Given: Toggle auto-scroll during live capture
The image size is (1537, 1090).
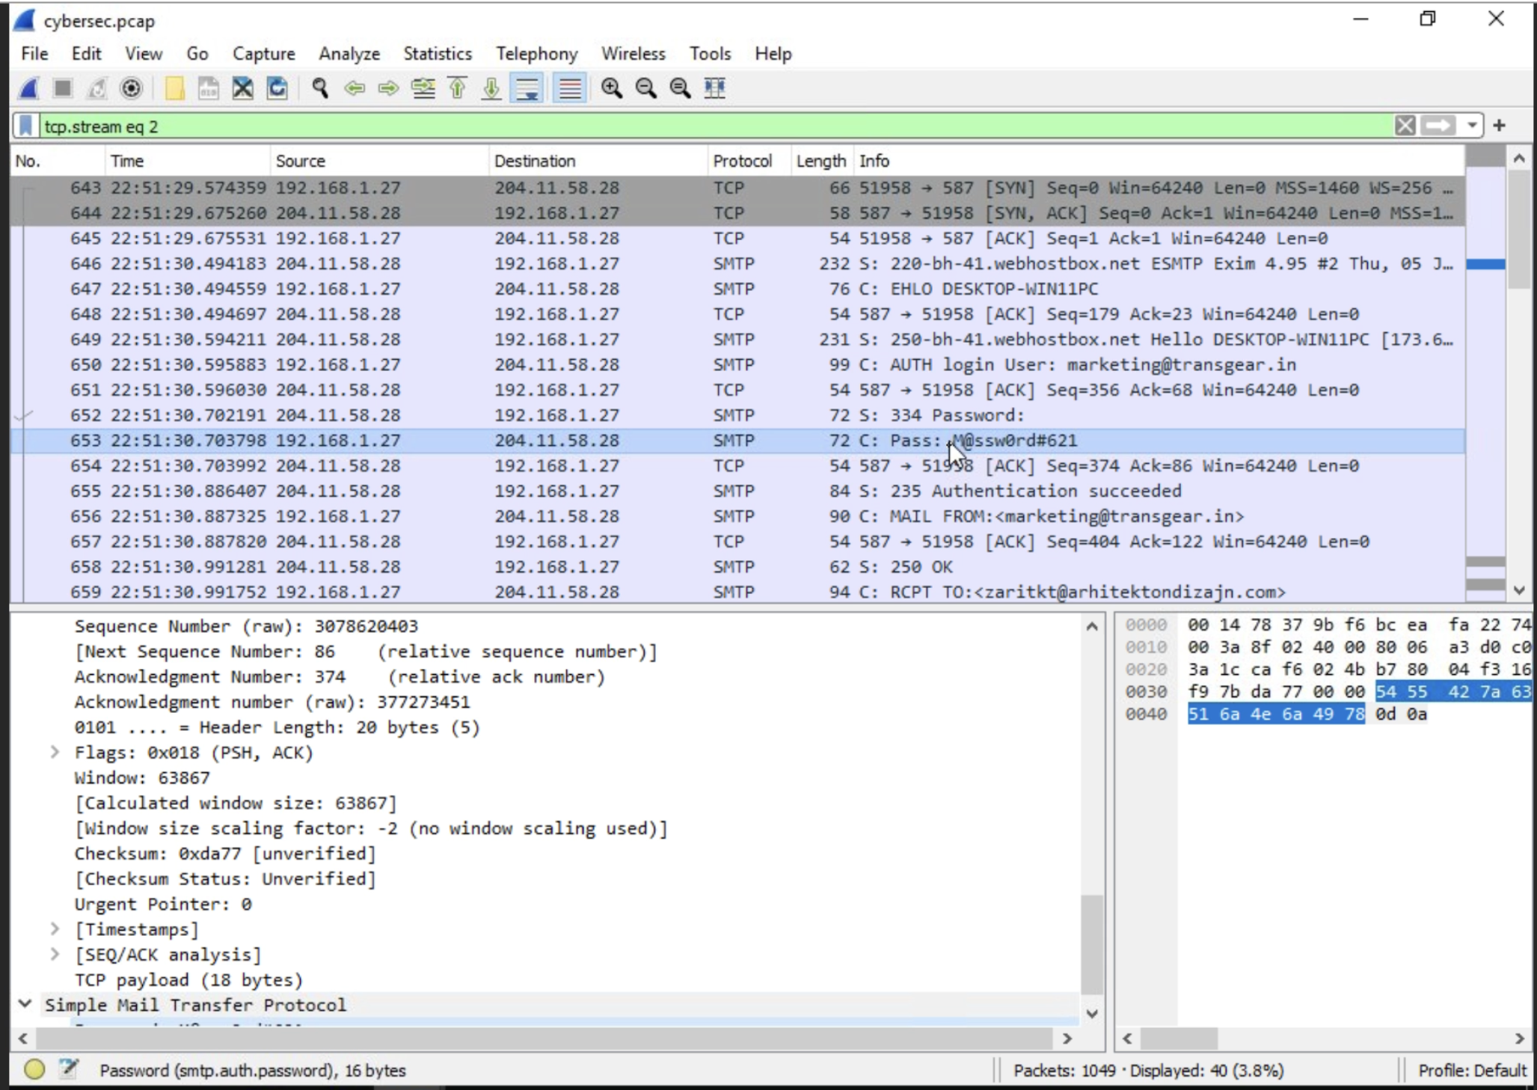Looking at the screenshot, I should pos(527,88).
